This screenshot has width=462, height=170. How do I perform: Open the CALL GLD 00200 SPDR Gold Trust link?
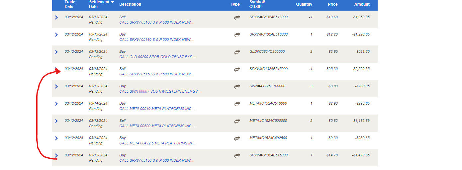tap(157, 57)
